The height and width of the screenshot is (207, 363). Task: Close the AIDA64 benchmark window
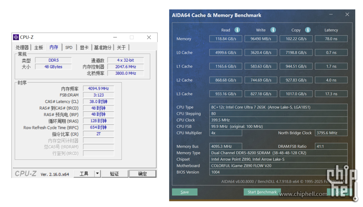[x=347, y=14]
